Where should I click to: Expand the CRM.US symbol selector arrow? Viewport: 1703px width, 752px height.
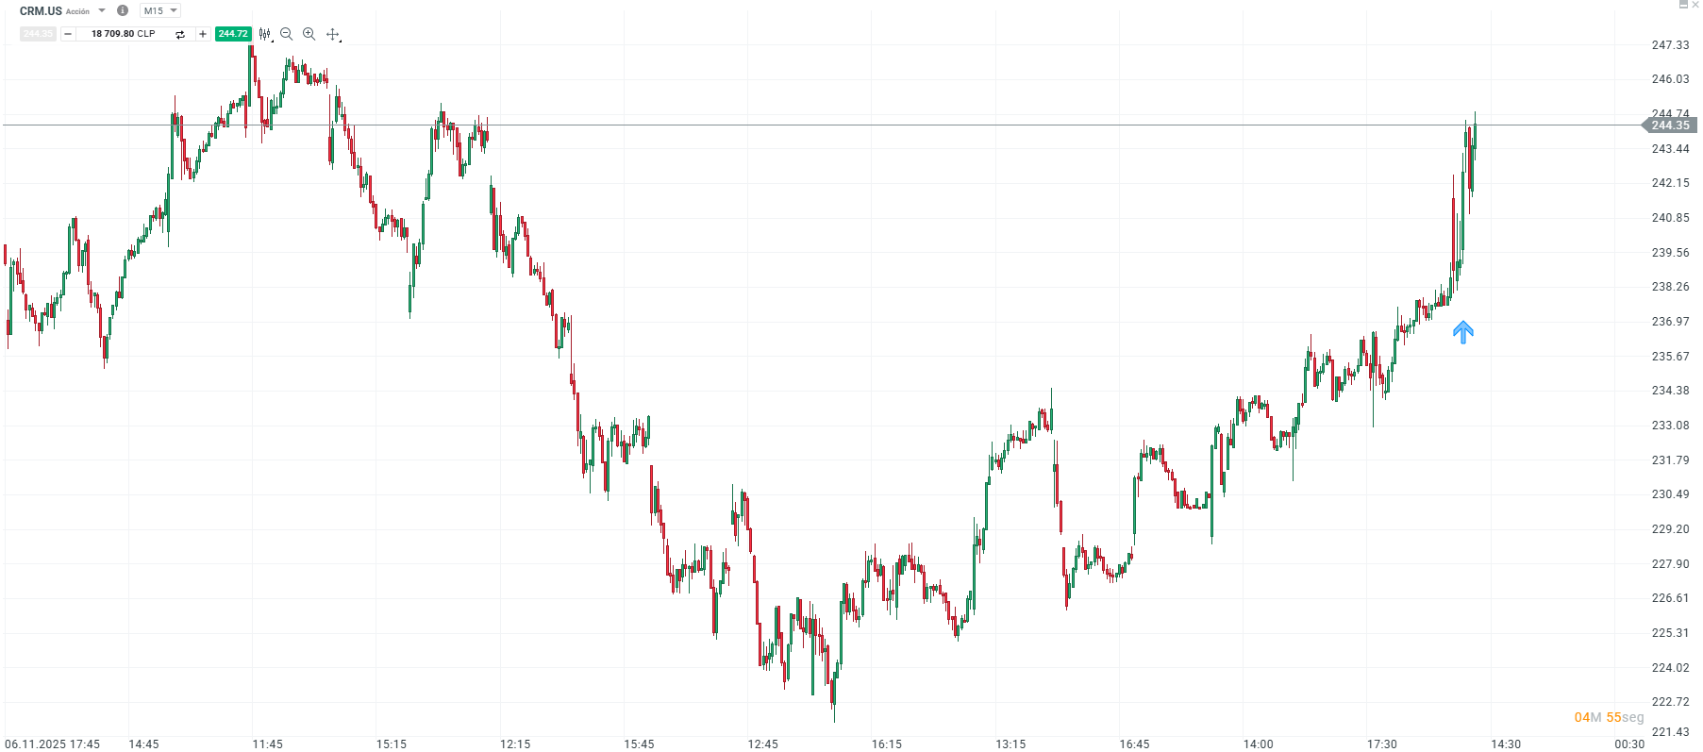coord(102,10)
